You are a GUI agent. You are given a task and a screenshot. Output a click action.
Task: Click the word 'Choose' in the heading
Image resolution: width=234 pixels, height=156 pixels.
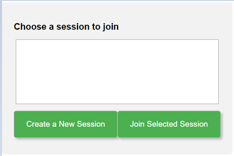(30, 27)
